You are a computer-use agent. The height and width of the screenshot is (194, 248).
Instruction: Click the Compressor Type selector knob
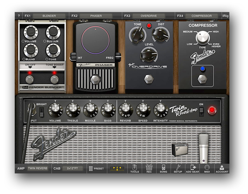point(203,38)
